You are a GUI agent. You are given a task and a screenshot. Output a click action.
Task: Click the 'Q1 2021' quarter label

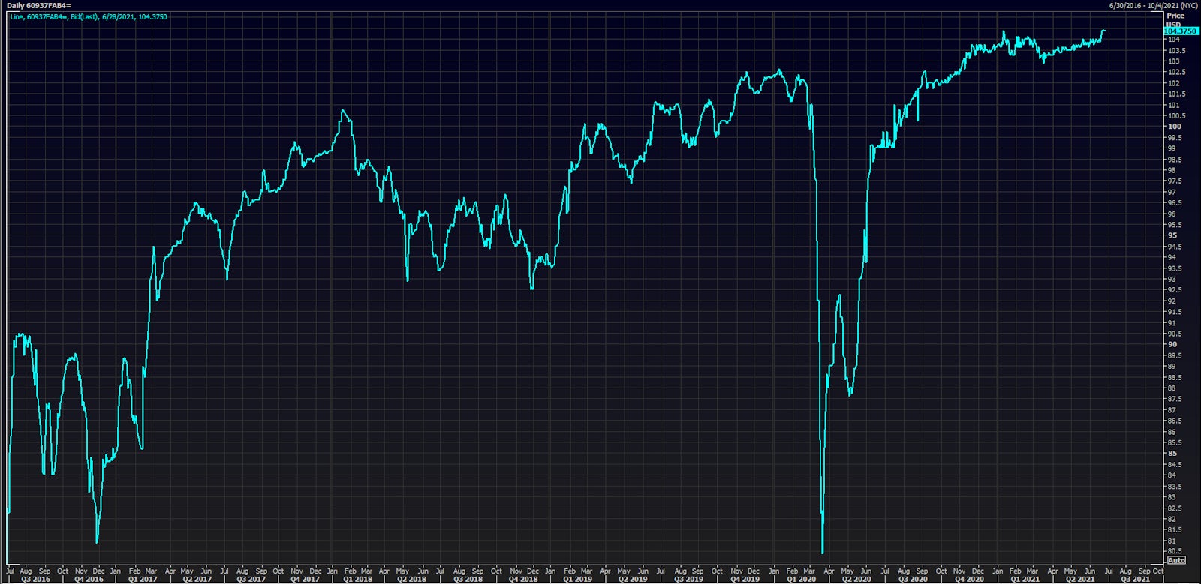tap(1025, 579)
